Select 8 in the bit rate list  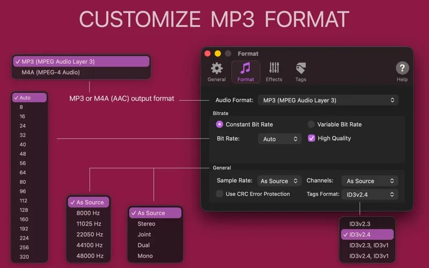pos(29,107)
